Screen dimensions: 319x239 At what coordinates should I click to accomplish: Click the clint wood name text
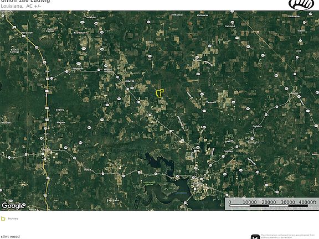10,237
